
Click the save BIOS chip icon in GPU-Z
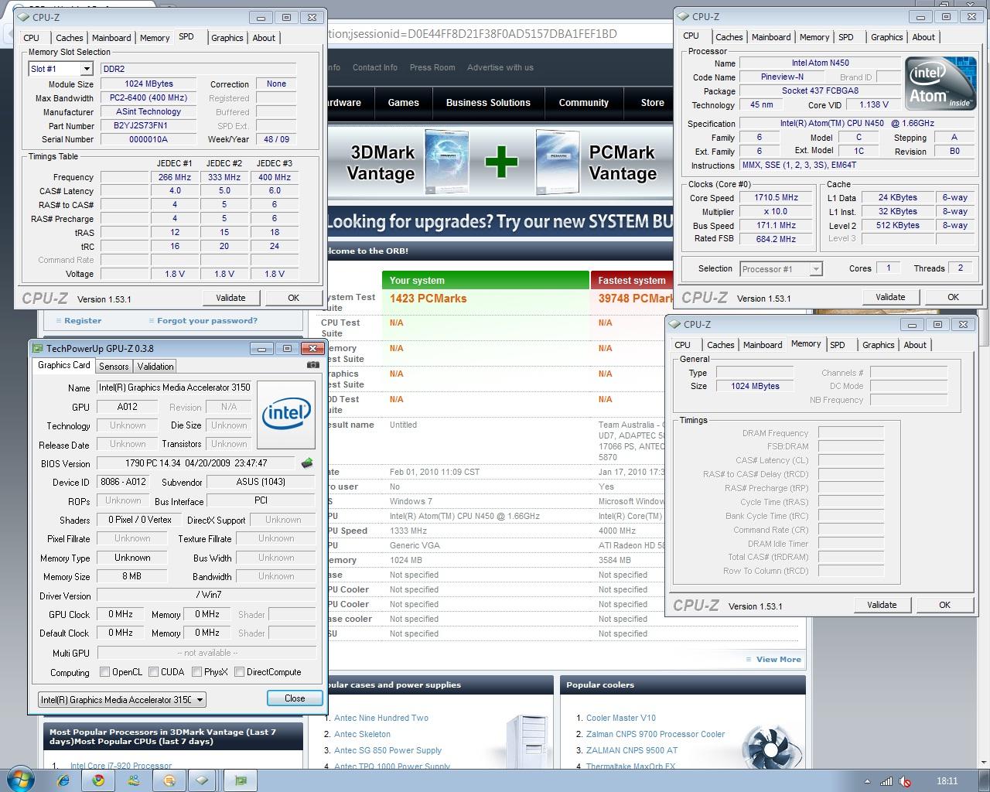pos(307,463)
